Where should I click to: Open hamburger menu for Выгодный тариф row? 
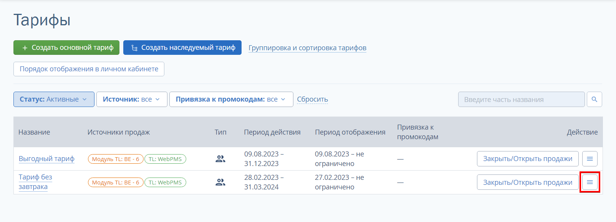(x=590, y=159)
